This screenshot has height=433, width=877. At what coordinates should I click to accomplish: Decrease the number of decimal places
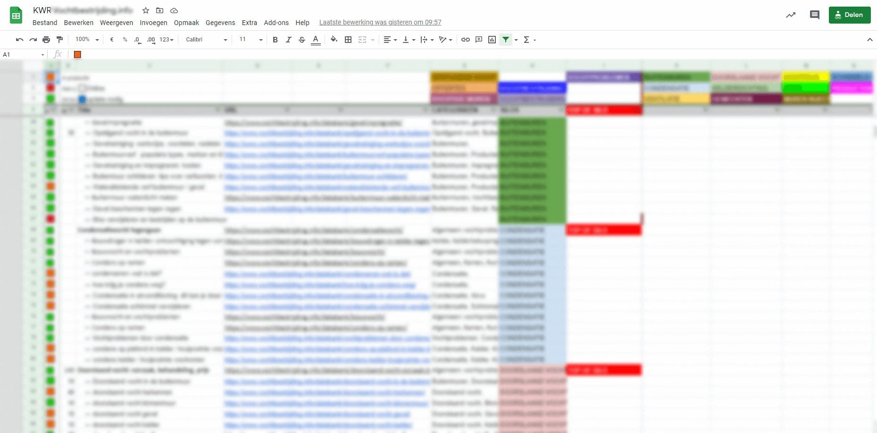click(137, 40)
